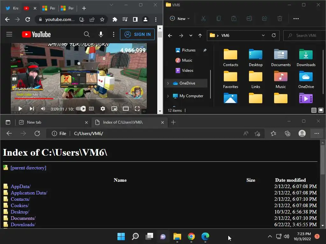Open Edge Collections icon
326x244 pixels.
click(x=287, y=133)
